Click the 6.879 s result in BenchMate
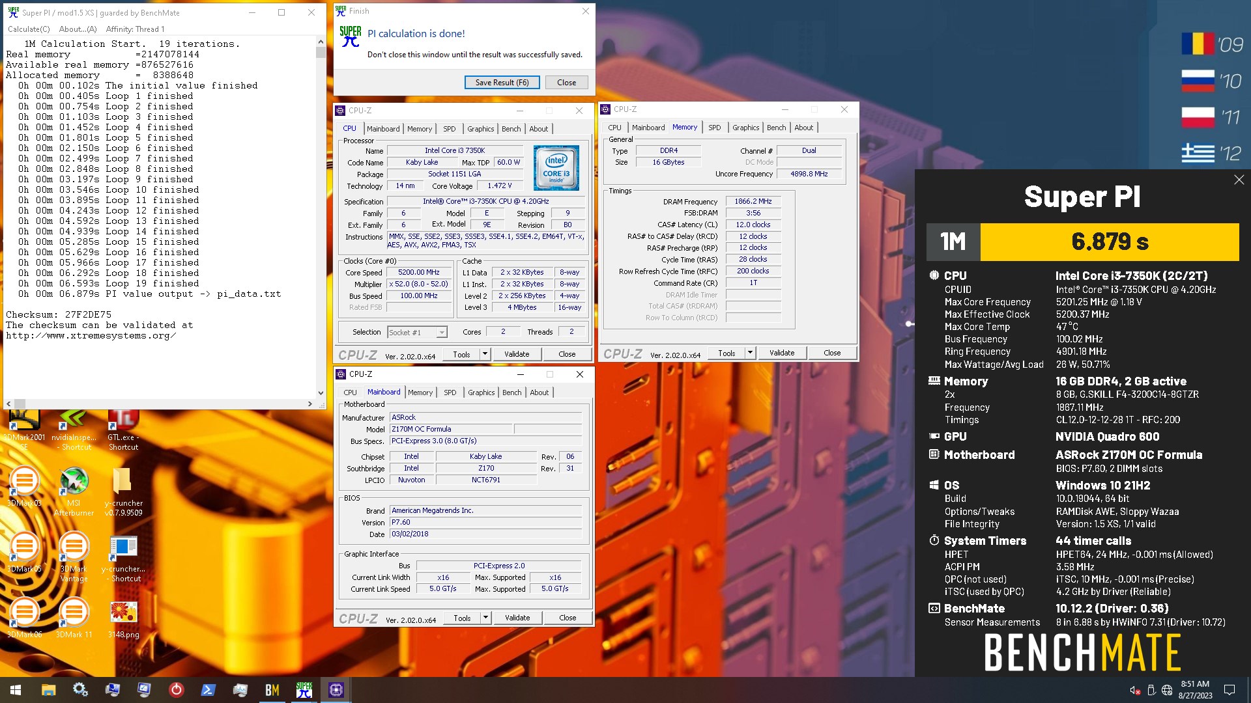This screenshot has height=703, width=1251. click(x=1110, y=242)
